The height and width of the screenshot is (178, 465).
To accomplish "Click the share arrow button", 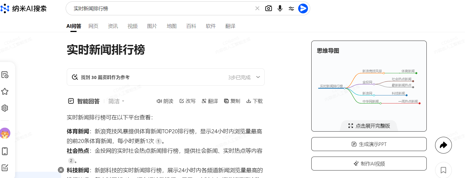I will [443, 145].
